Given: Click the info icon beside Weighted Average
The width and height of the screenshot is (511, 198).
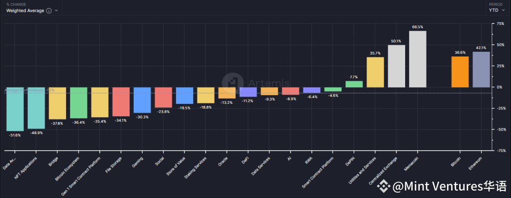Looking at the screenshot, I should pyautogui.click(x=49, y=10).
